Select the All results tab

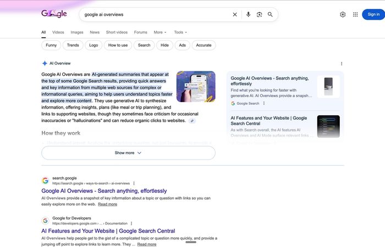point(43,32)
